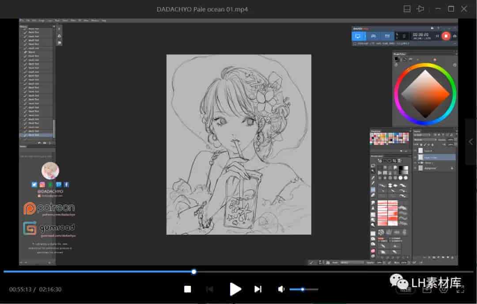Pick a shade inside the color diamond

click(x=425, y=94)
